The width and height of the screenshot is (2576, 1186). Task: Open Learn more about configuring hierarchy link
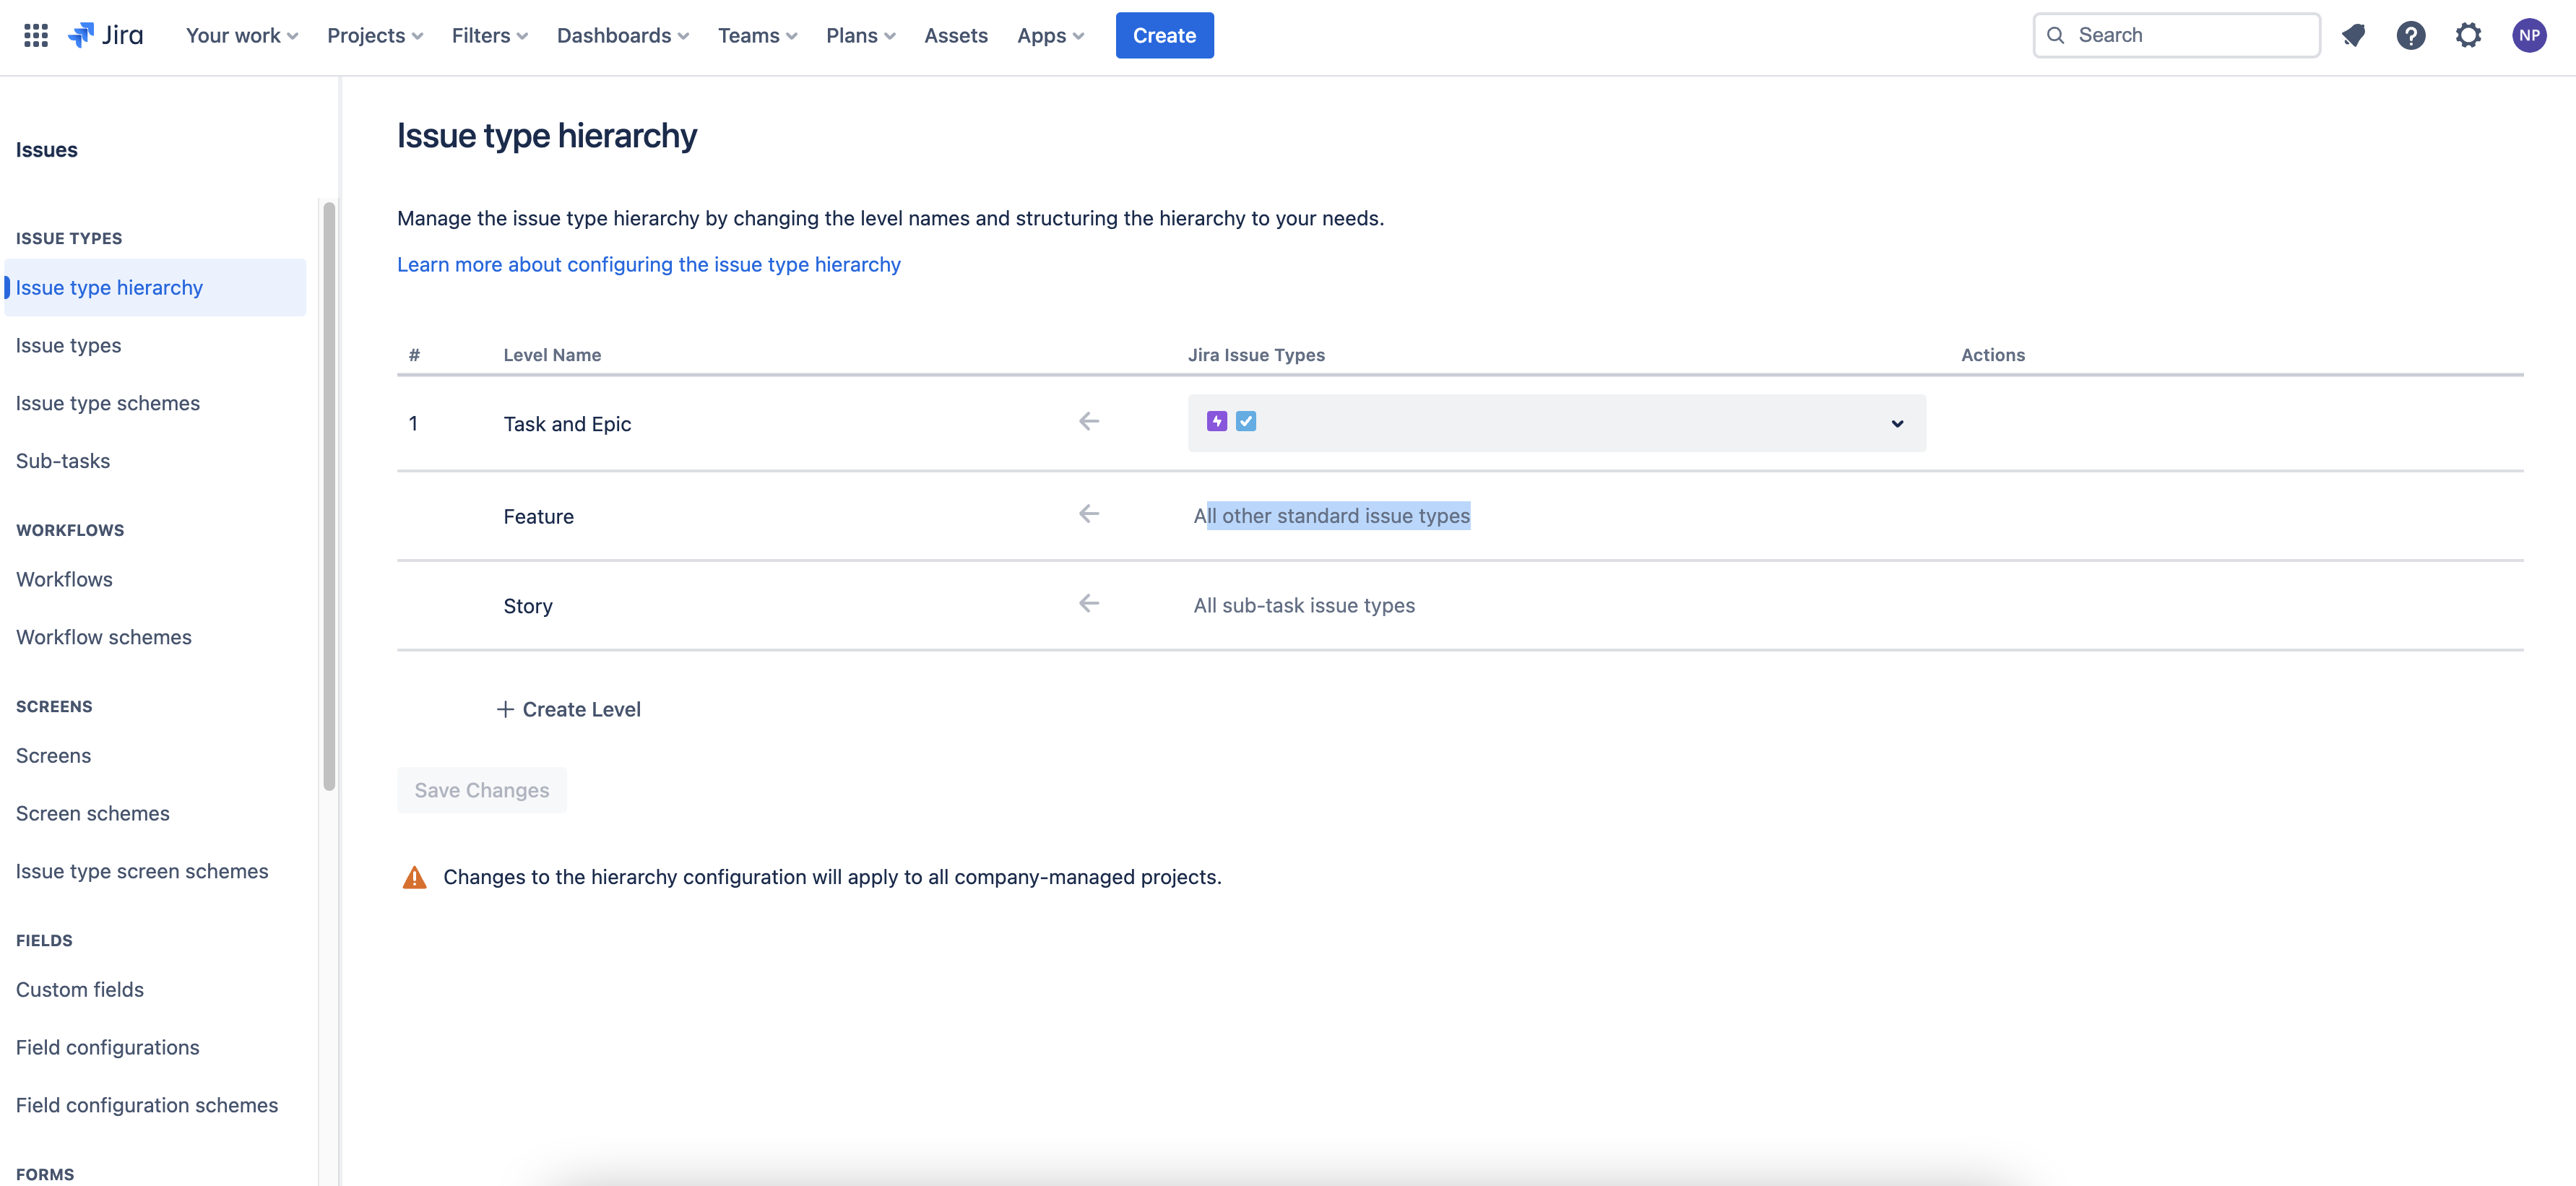(648, 264)
